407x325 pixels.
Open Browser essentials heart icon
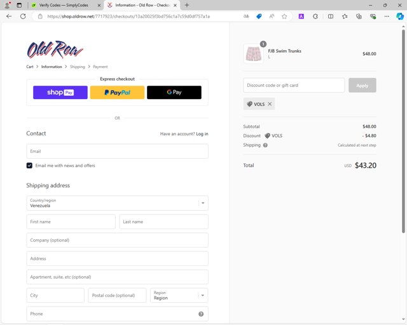tap(373, 17)
